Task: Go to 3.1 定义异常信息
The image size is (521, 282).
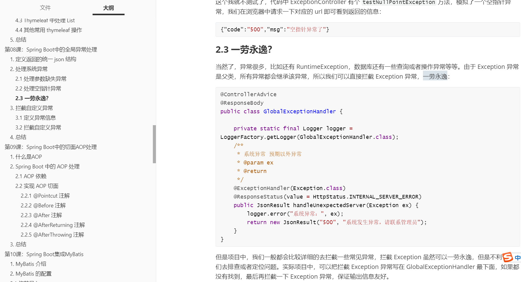Action: (35, 118)
